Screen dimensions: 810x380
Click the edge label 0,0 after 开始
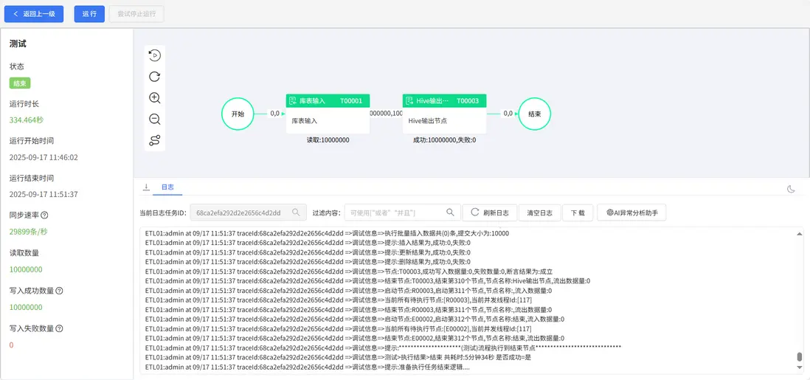pyautogui.click(x=275, y=113)
